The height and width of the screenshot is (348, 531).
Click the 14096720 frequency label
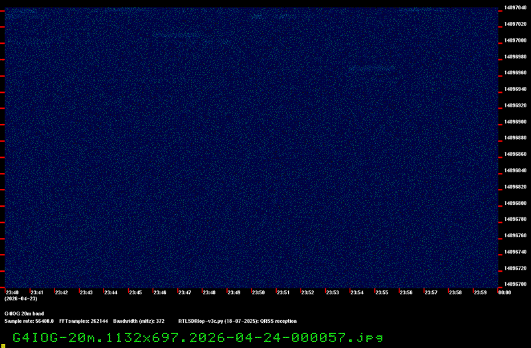[x=516, y=268]
